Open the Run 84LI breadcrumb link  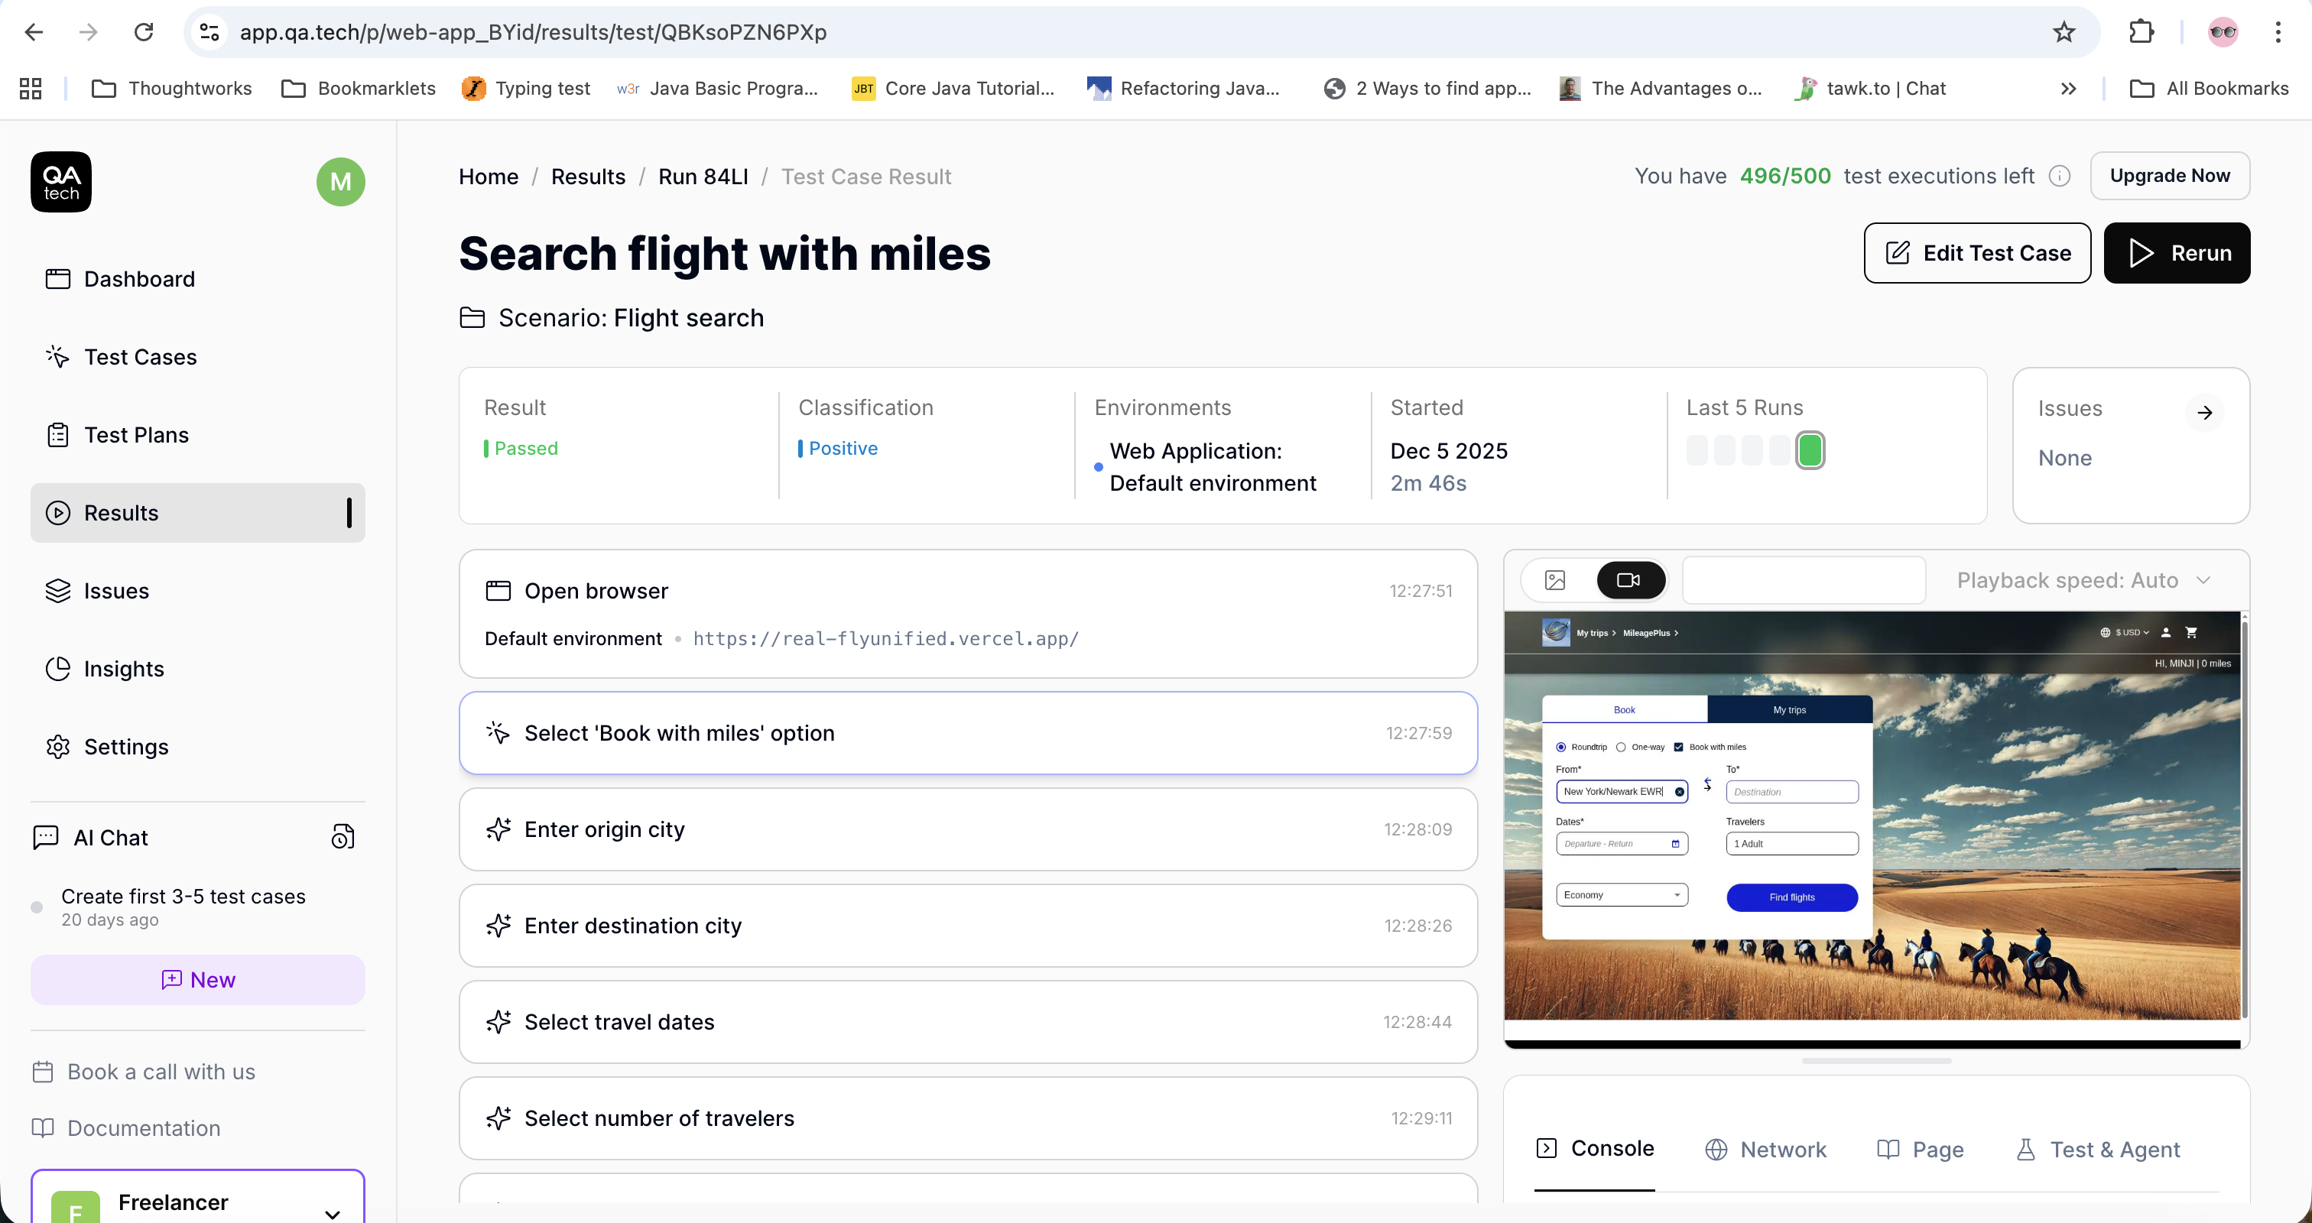[x=703, y=177]
